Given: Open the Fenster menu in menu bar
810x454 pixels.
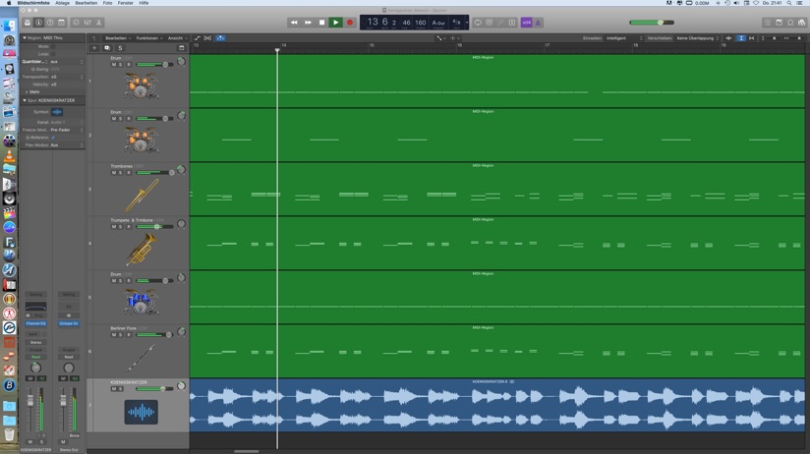Looking at the screenshot, I should point(126,3).
